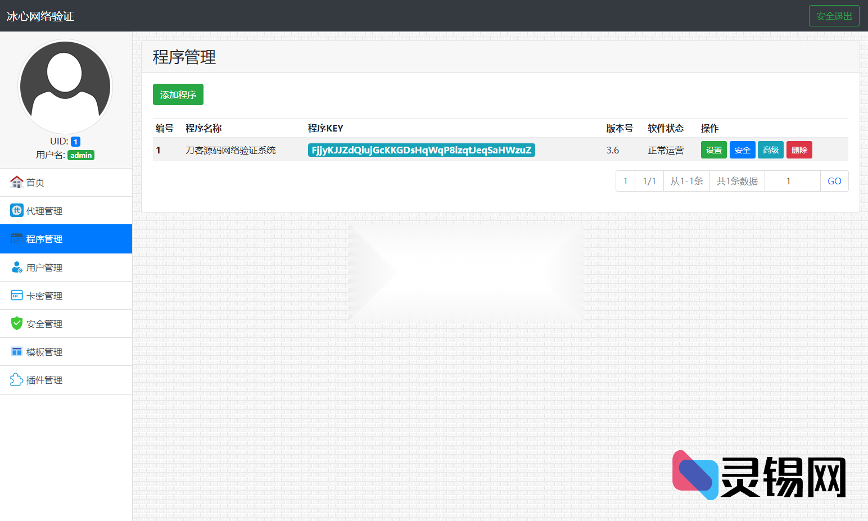
Task: Click the card icon next to 卡密管理
Action: tap(17, 295)
